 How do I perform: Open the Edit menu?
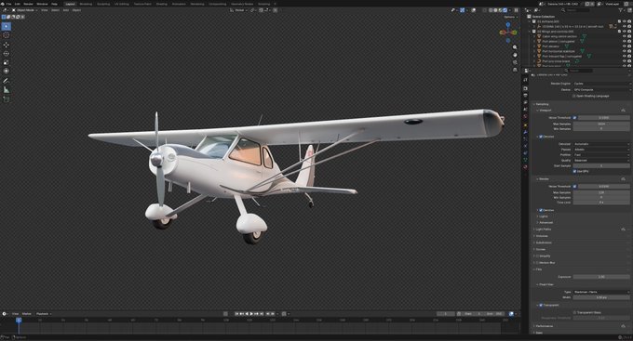coord(18,4)
